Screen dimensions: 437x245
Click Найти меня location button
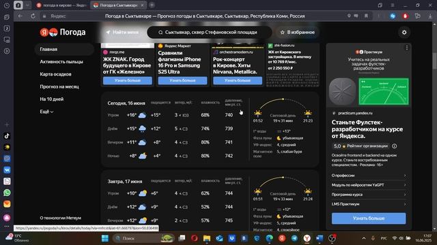(123, 32)
